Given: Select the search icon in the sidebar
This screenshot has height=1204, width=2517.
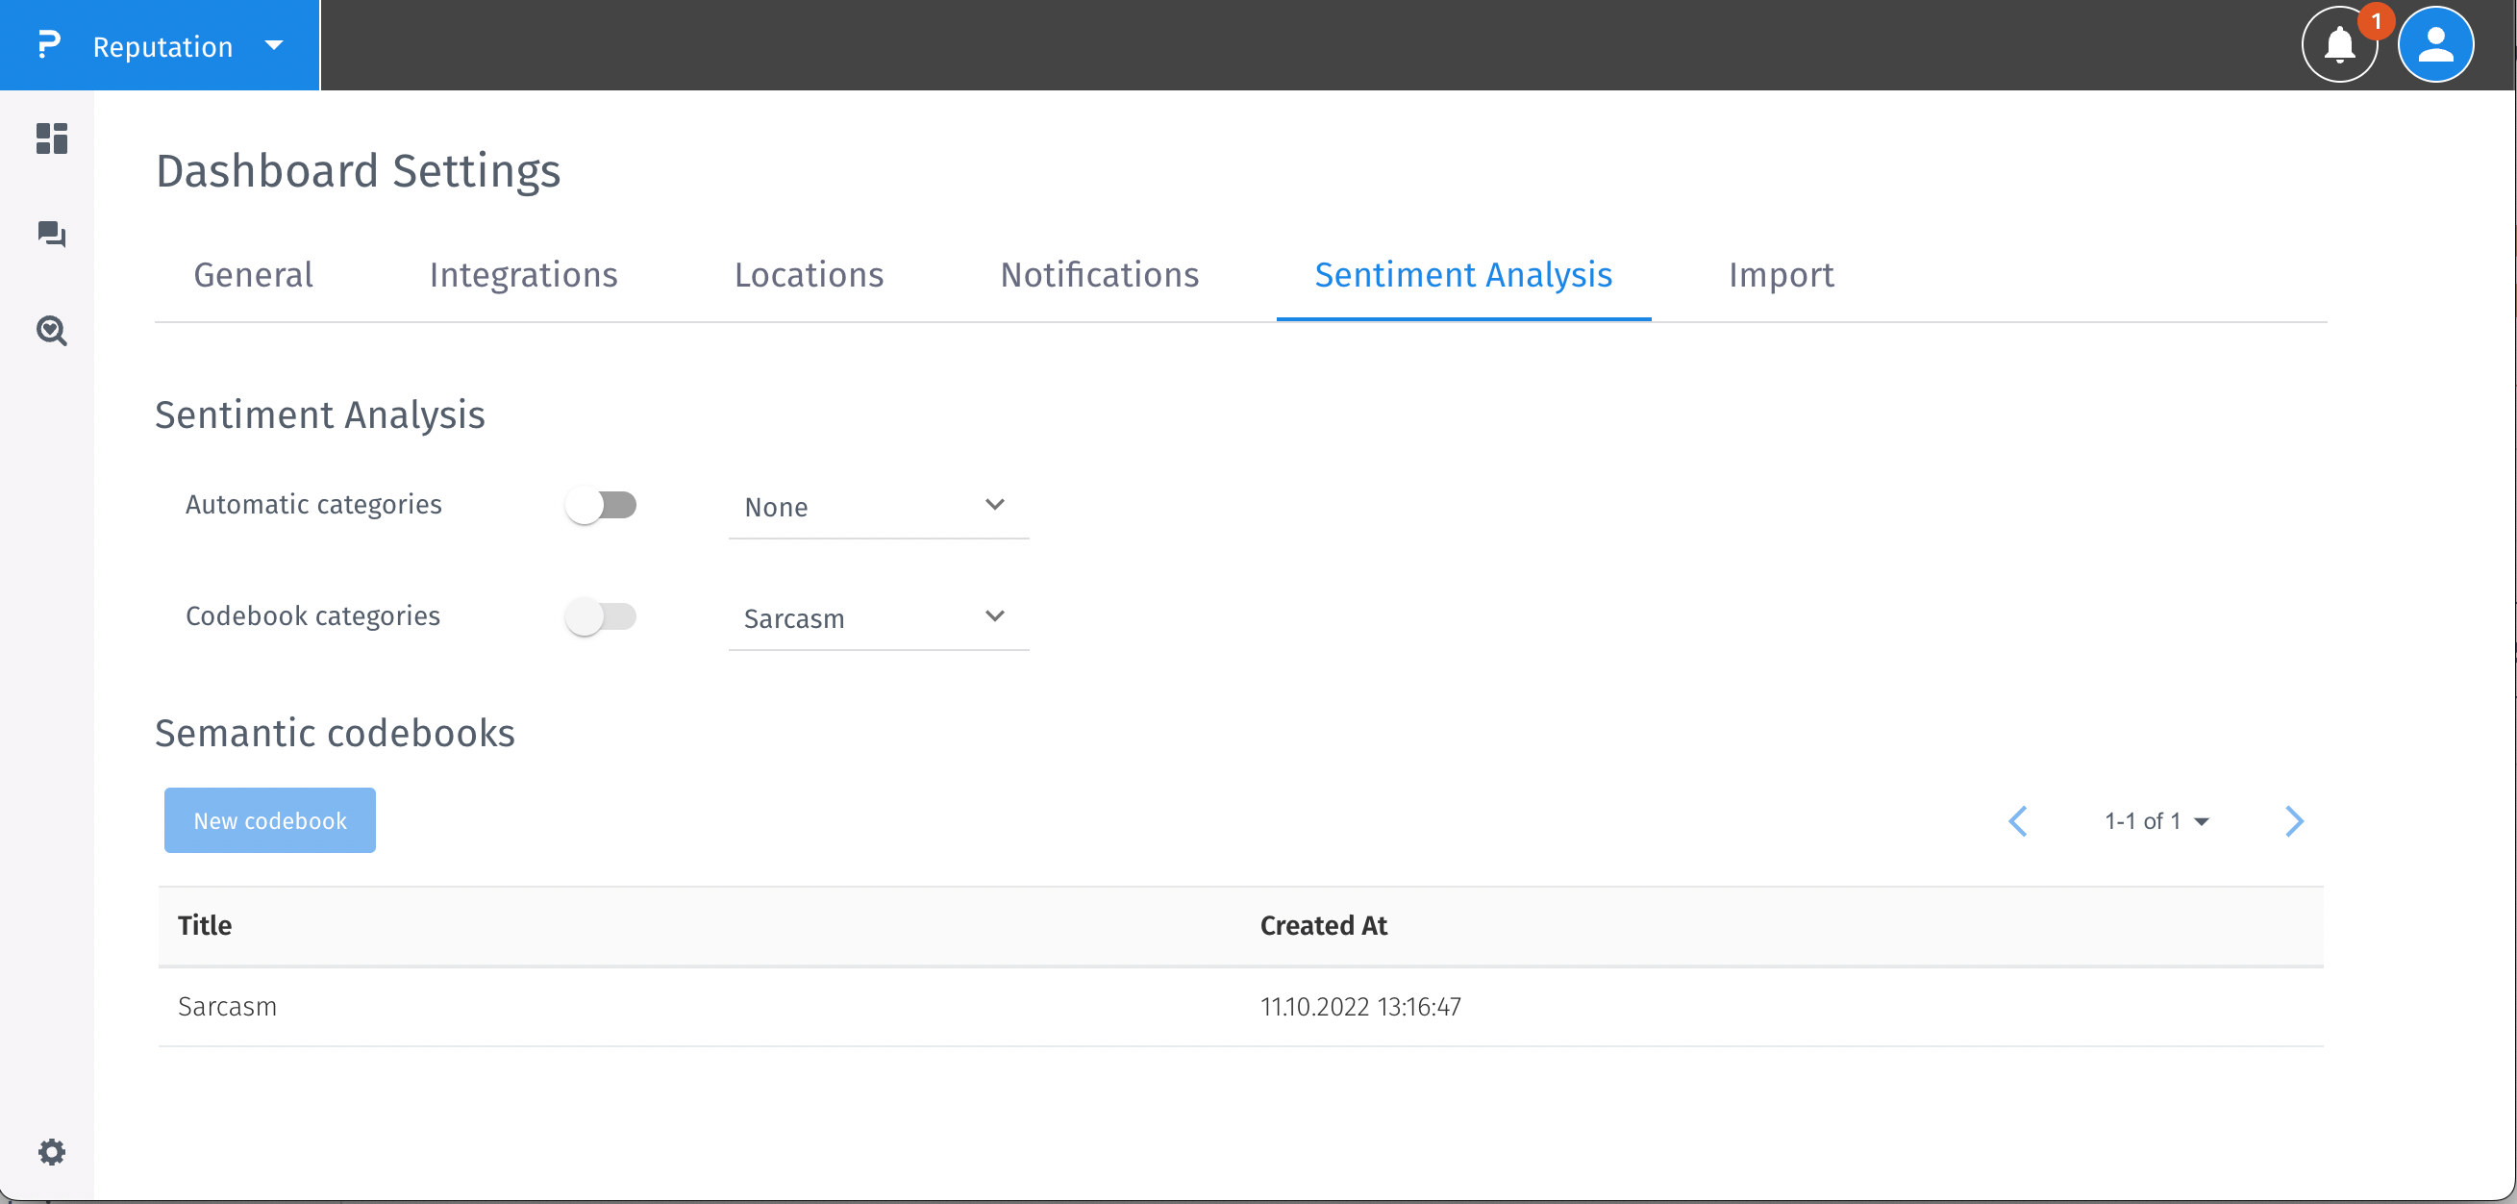Looking at the screenshot, I should (x=50, y=332).
